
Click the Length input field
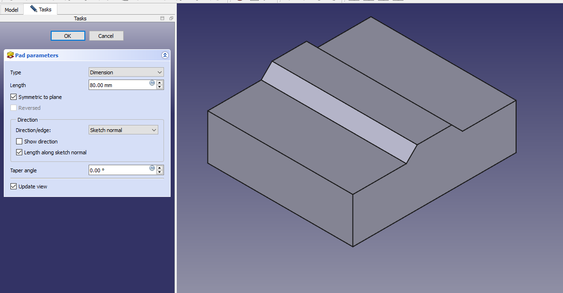pyautogui.click(x=118, y=85)
